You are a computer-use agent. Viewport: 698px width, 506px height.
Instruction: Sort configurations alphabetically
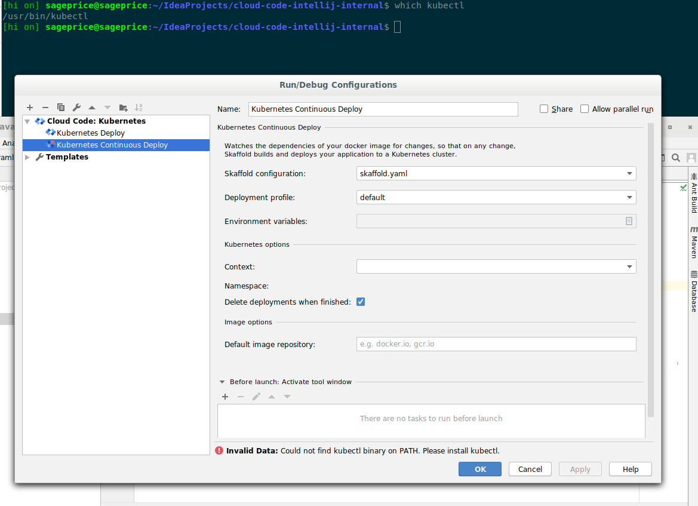pyautogui.click(x=139, y=108)
